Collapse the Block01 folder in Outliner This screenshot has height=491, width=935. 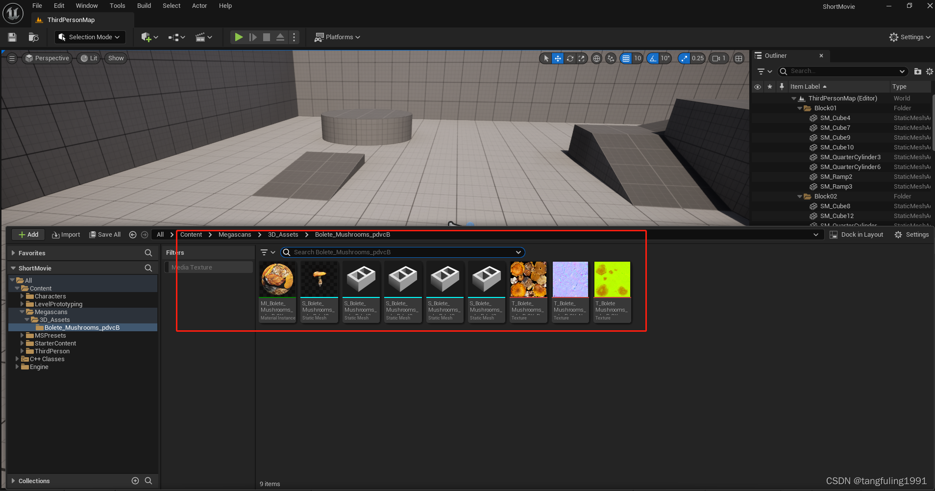pos(800,108)
